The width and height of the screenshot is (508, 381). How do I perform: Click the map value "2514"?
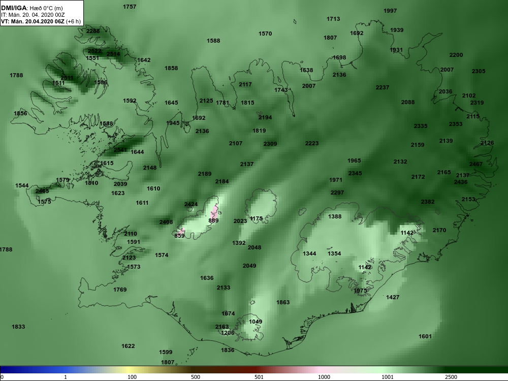tap(113, 54)
